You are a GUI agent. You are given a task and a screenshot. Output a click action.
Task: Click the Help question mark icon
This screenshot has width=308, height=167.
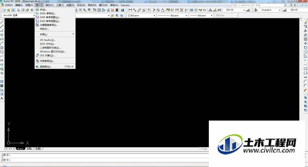point(122,10)
